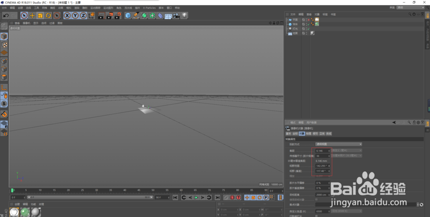Jump to the timeline start button
Screen dimensions: 430x217
tap(175, 198)
